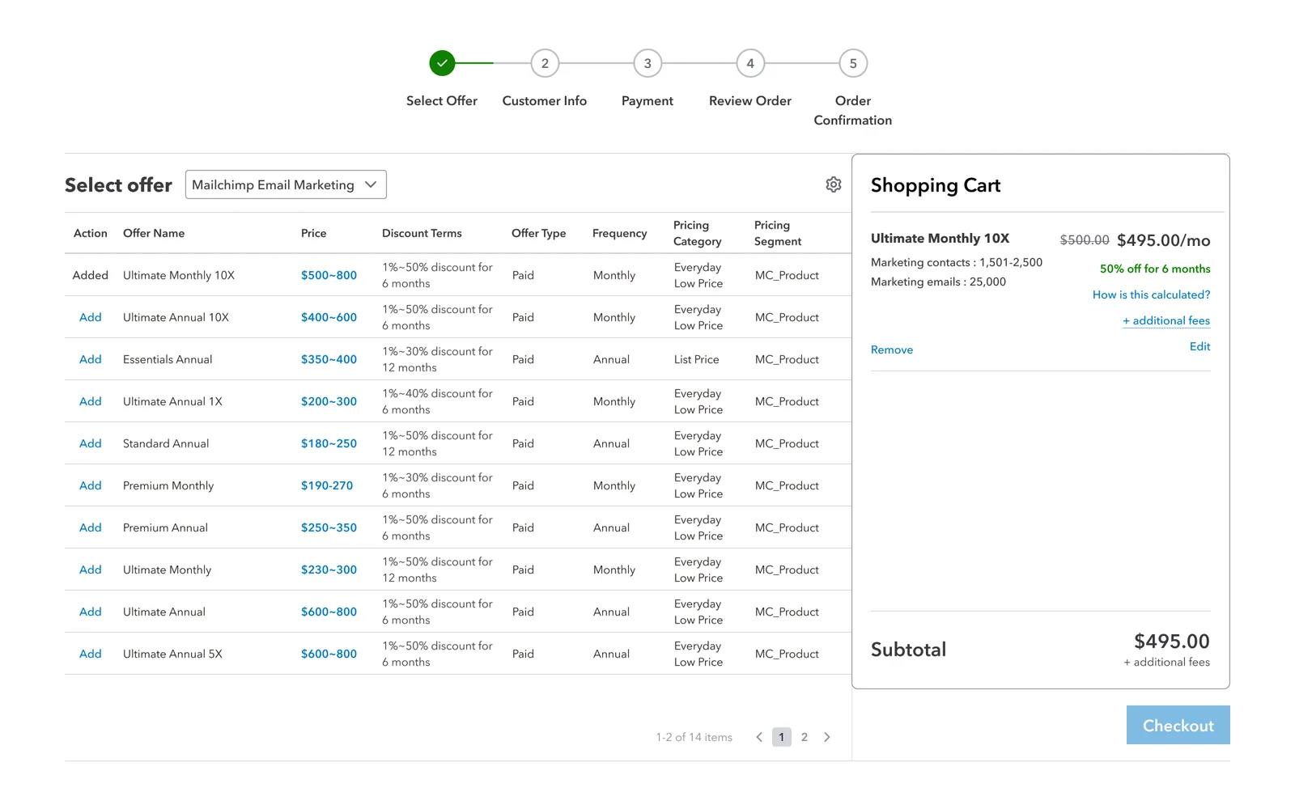Add the Ultimate Annual 10X offer
This screenshot has width=1295, height=809.
(91, 317)
